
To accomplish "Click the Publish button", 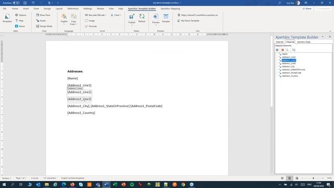I will coord(132,19).
